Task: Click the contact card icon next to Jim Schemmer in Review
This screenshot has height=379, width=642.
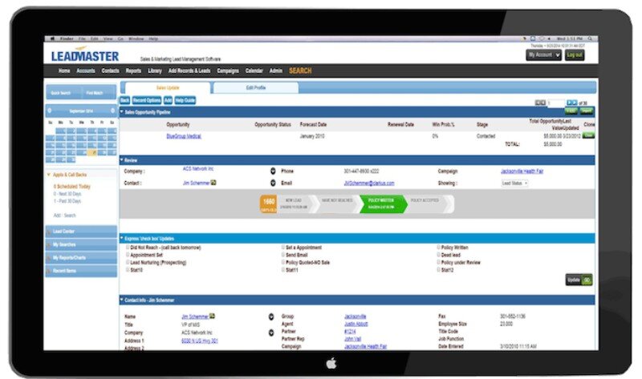Action: 213,183
